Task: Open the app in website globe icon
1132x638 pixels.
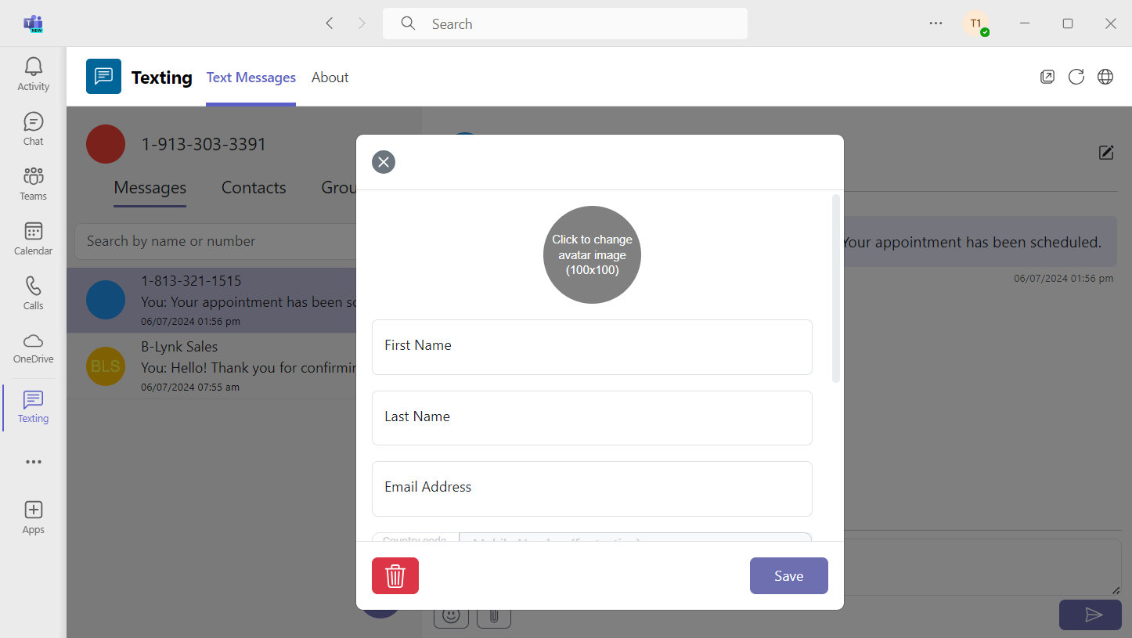Action: (x=1105, y=77)
